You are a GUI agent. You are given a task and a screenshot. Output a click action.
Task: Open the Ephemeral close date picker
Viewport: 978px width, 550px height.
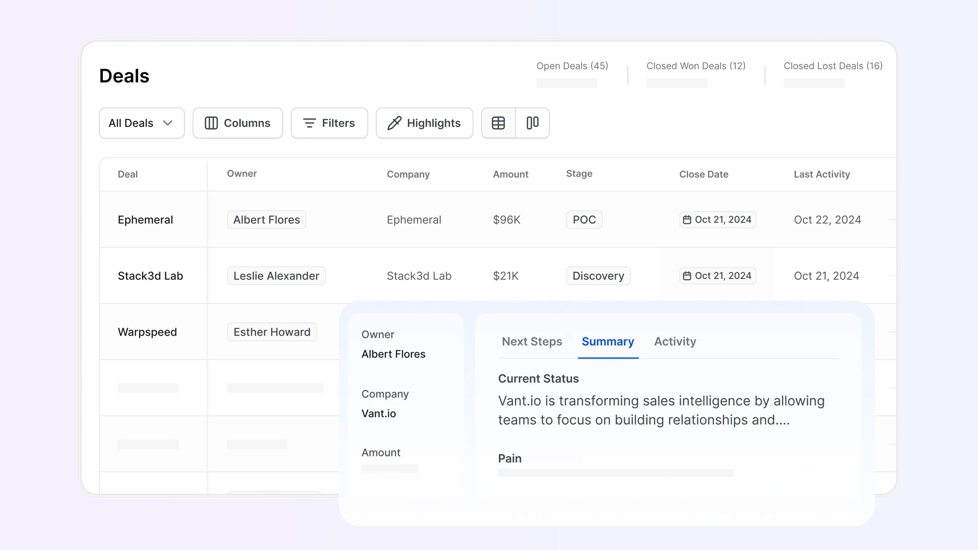click(717, 219)
